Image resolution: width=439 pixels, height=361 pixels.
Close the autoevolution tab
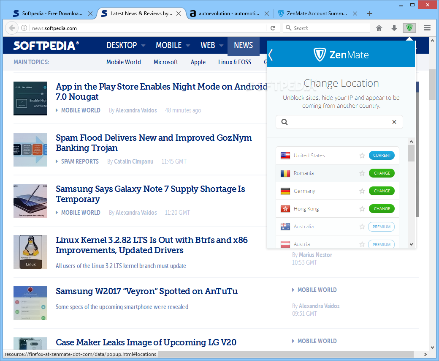coord(267,14)
